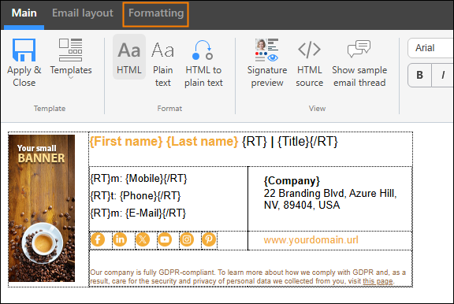Image resolution: width=454 pixels, height=304 pixels.
Task: Click the LinkedIn social icon
Action: (x=120, y=239)
